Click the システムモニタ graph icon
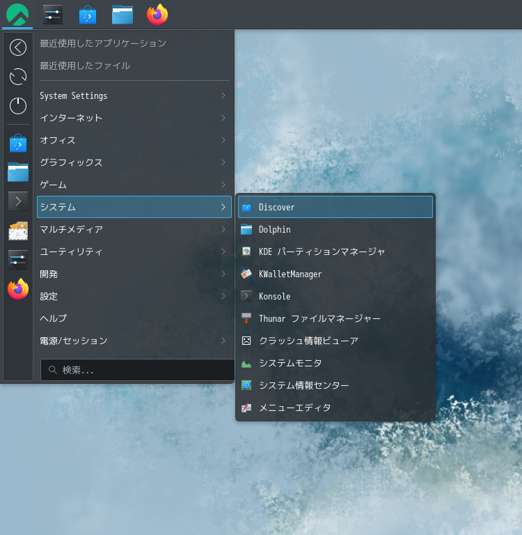522x535 pixels. pos(246,364)
